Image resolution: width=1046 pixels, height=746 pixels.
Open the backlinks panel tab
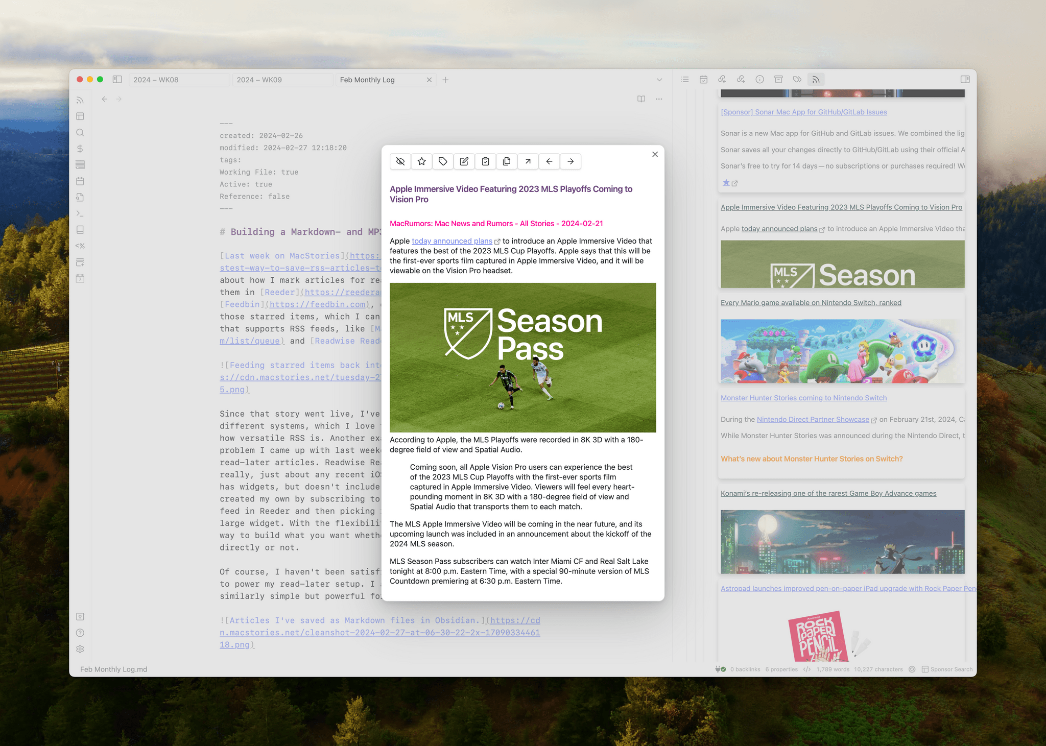pyautogui.click(x=722, y=80)
